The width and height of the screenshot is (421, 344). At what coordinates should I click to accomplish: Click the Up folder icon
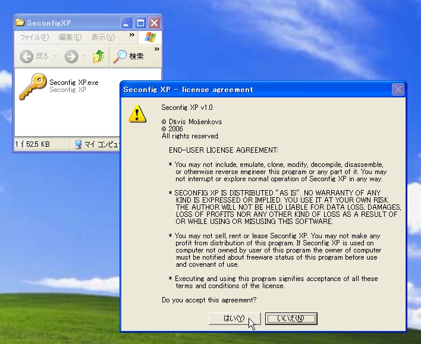[x=99, y=56]
